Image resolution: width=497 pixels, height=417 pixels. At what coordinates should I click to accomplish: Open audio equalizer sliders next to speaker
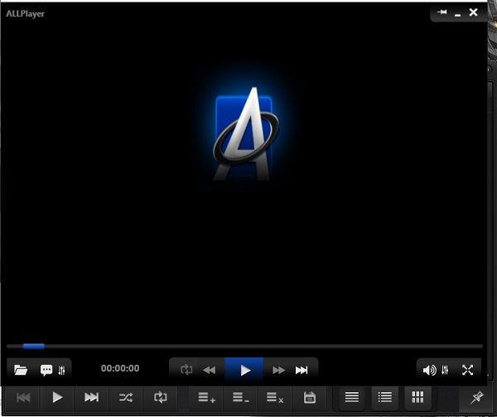(x=445, y=370)
